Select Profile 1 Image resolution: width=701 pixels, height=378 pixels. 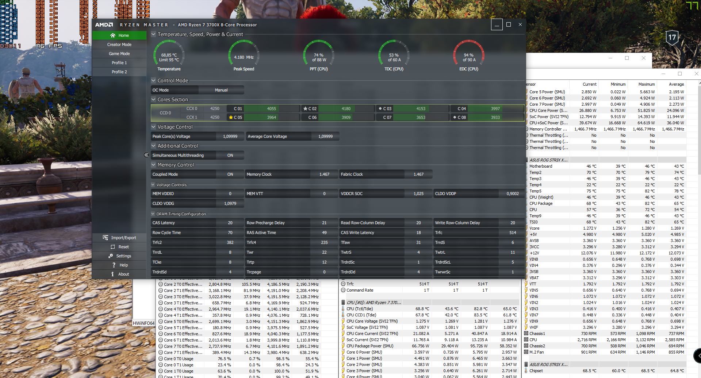click(x=119, y=63)
